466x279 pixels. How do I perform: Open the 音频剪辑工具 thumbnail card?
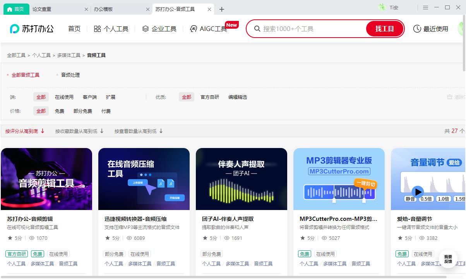(46, 179)
